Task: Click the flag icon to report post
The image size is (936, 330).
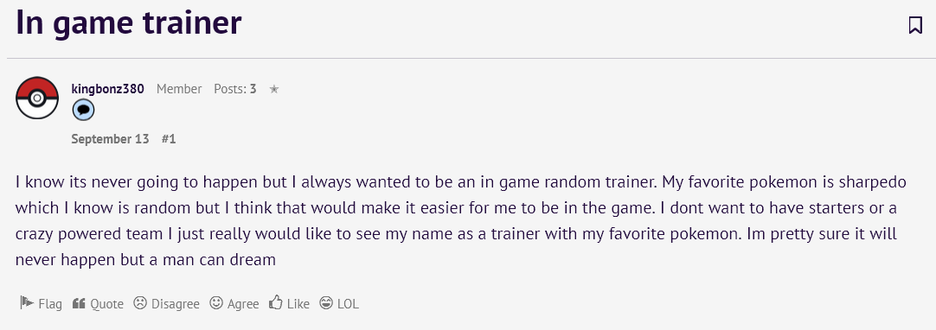Action: pos(26,302)
